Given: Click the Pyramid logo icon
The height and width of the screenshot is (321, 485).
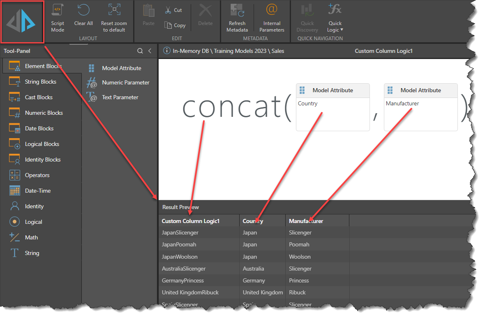Looking at the screenshot, I should [x=22, y=22].
